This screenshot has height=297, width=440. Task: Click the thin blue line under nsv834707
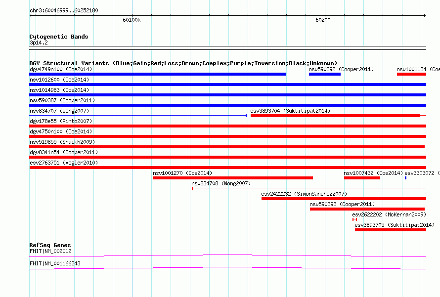[x=138, y=116]
